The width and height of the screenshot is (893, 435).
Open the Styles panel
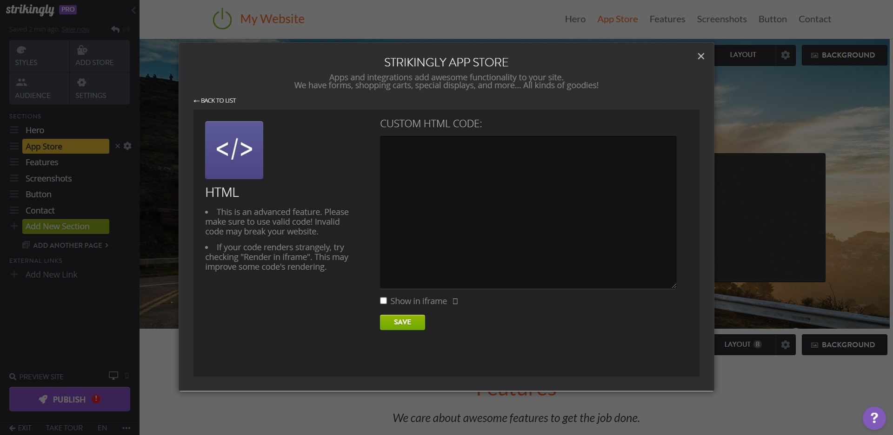[x=26, y=56]
